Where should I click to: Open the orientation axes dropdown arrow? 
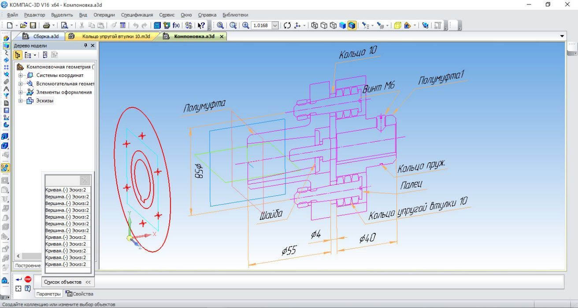click(305, 26)
